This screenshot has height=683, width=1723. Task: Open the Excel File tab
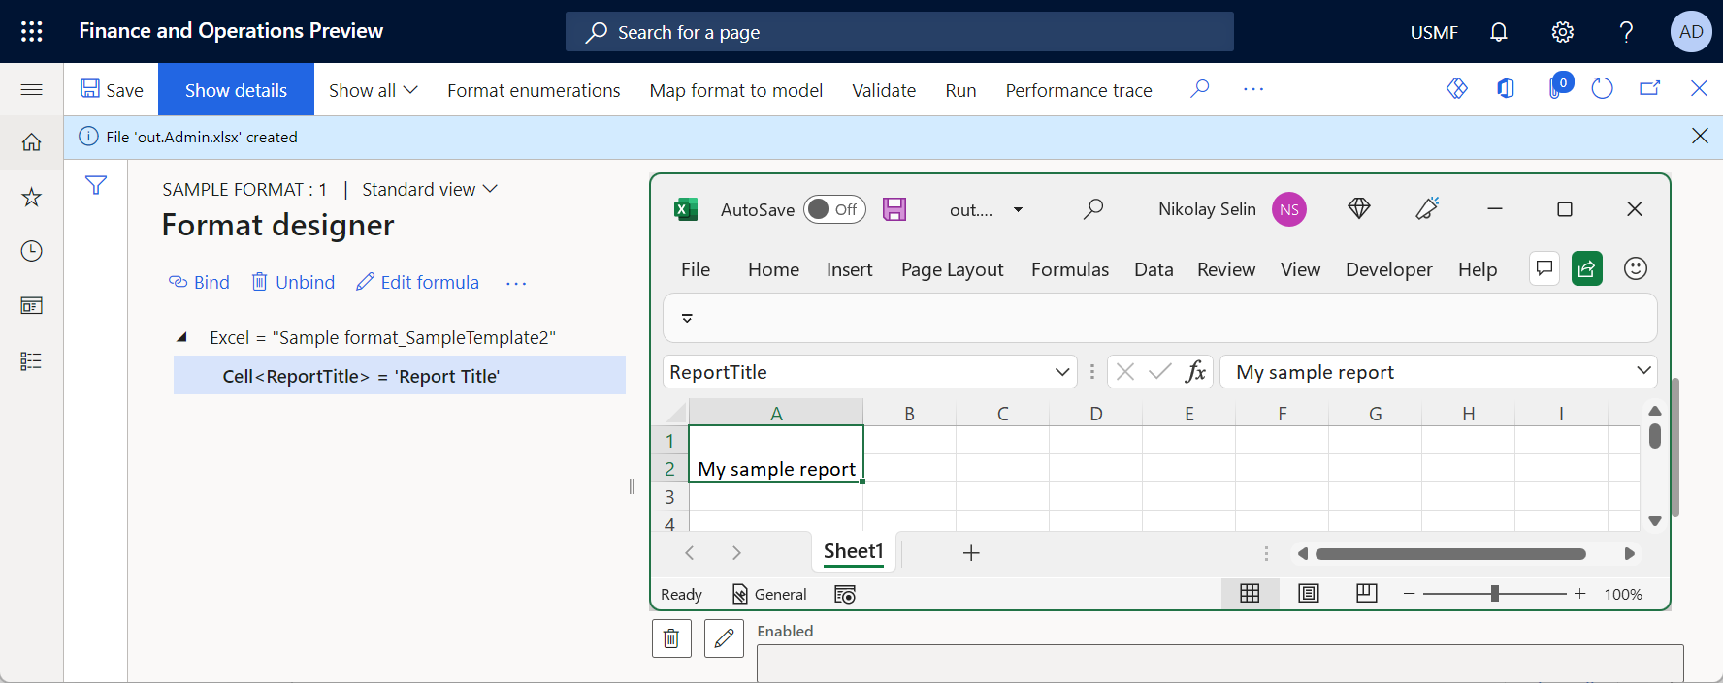[696, 269]
